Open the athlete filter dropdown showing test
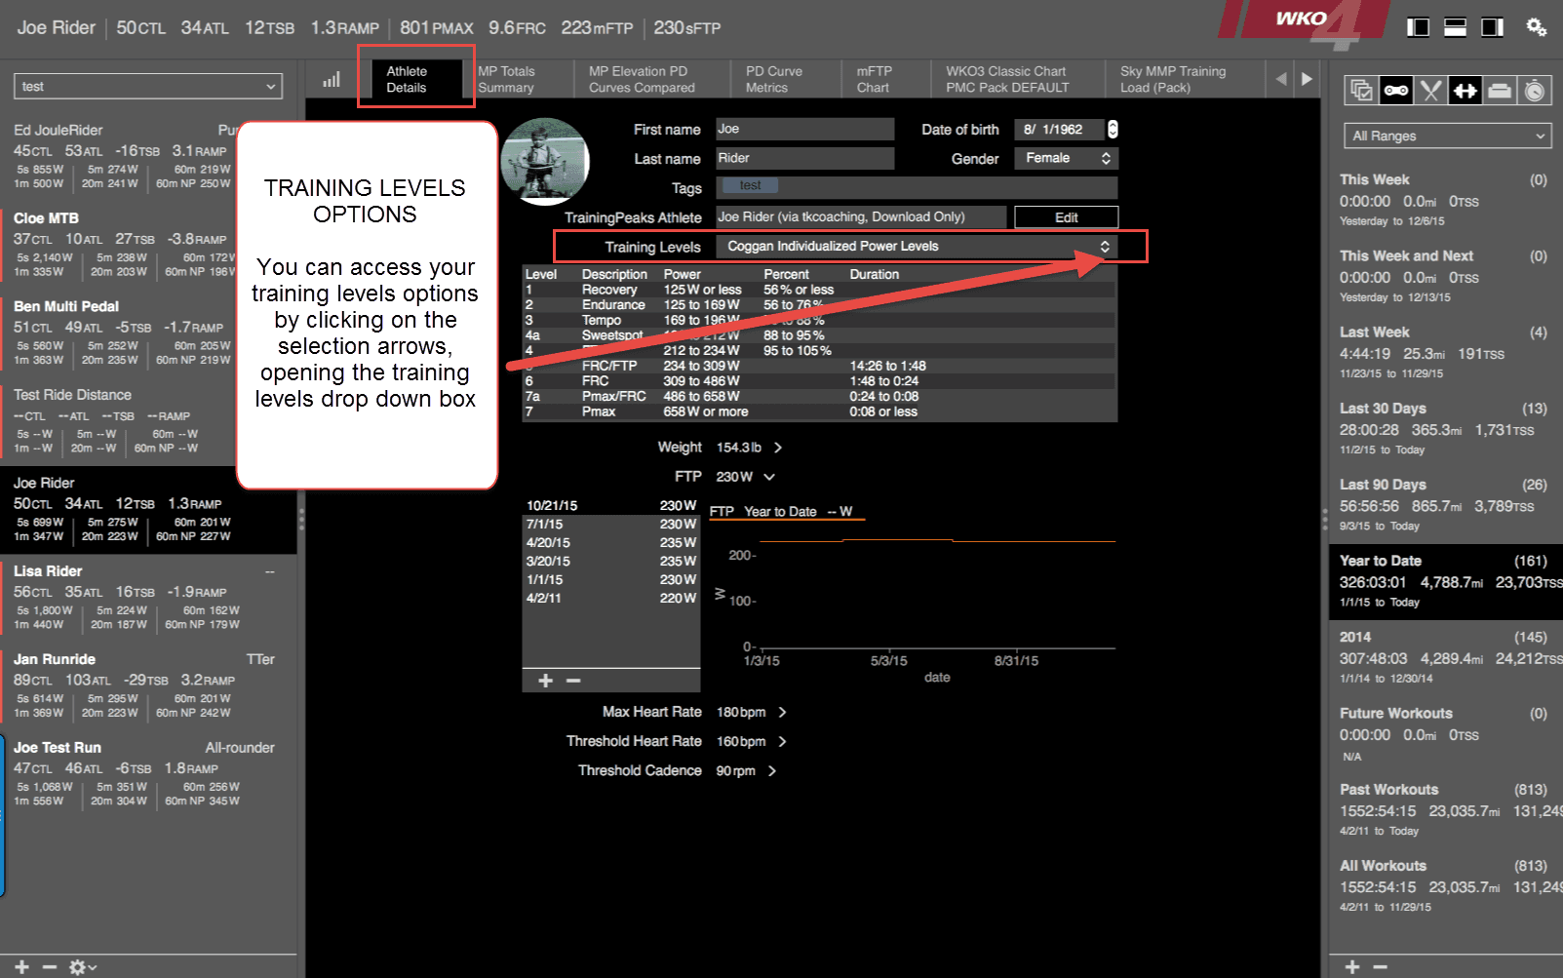Image resolution: width=1563 pixels, height=978 pixels. click(148, 87)
